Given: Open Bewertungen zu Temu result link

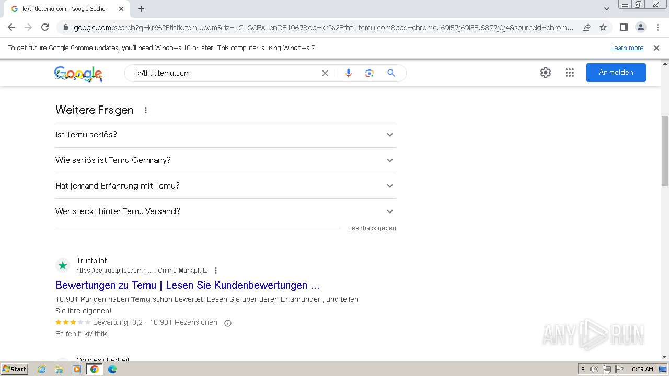Looking at the screenshot, I should click(188, 285).
